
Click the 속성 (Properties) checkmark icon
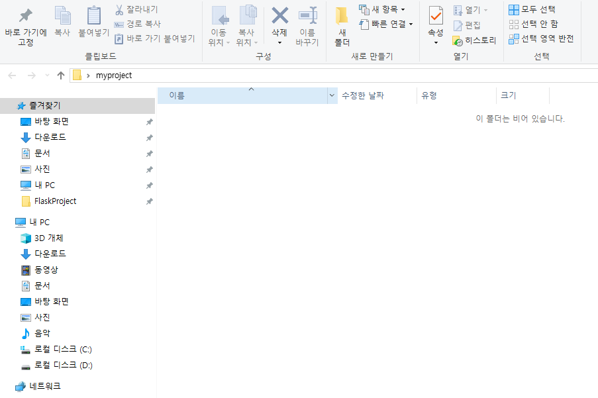click(436, 15)
